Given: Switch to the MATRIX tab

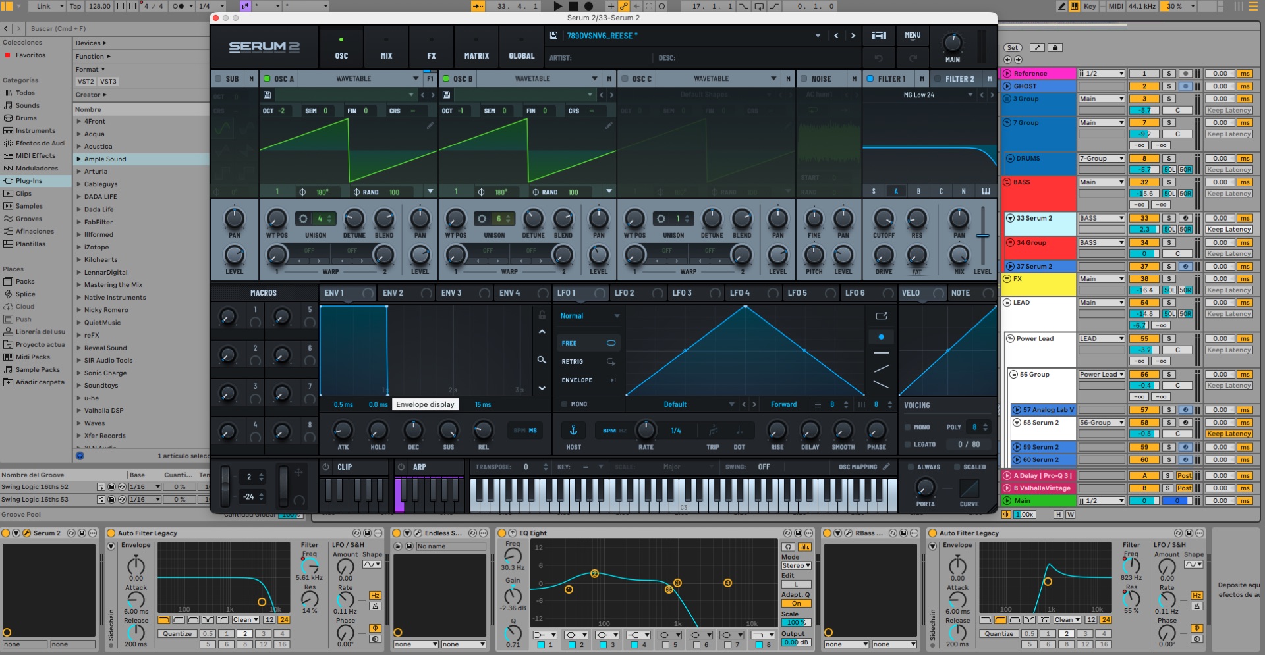Looking at the screenshot, I should [476, 46].
